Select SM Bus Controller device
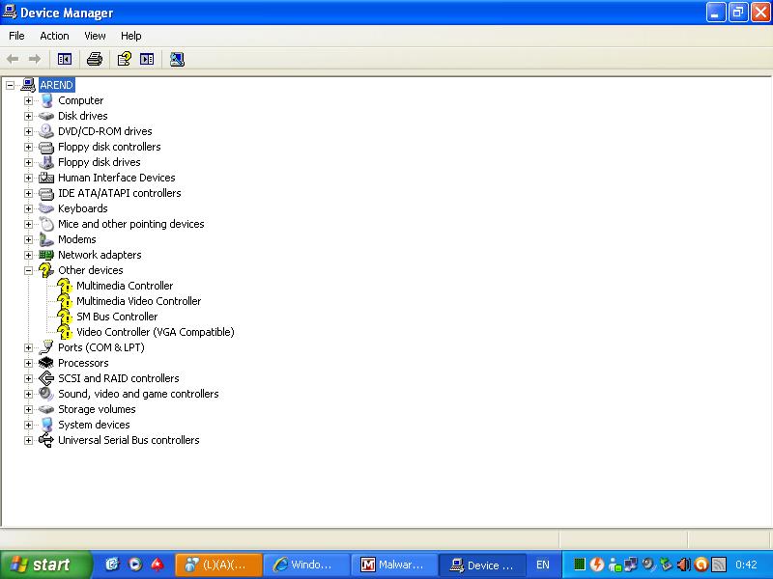 (117, 317)
